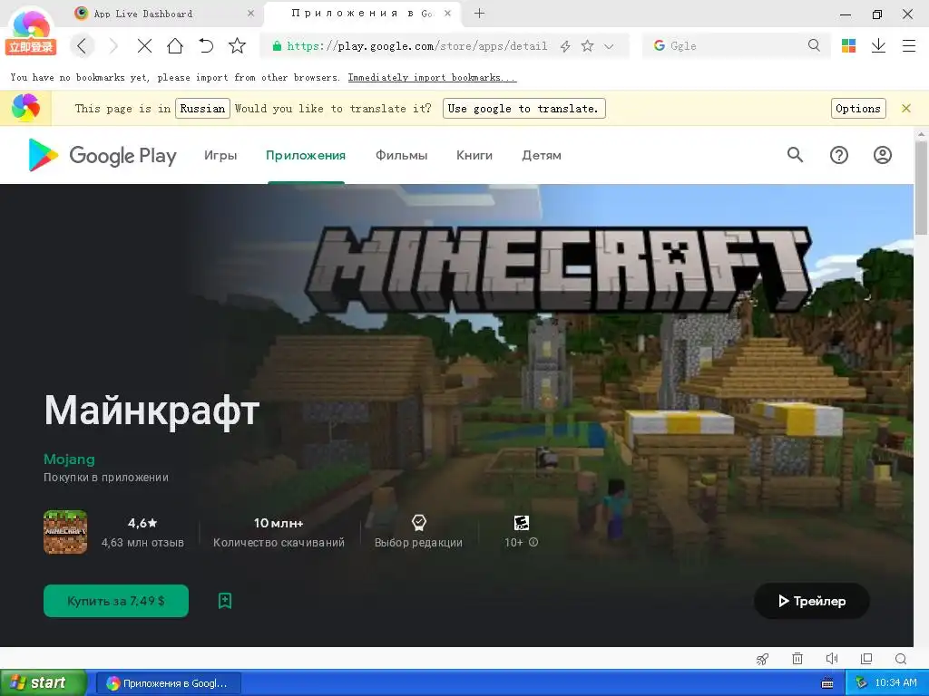Stop loading with the X button

coord(144,46)
